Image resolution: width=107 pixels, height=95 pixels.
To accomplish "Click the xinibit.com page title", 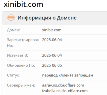I will 23,4.
